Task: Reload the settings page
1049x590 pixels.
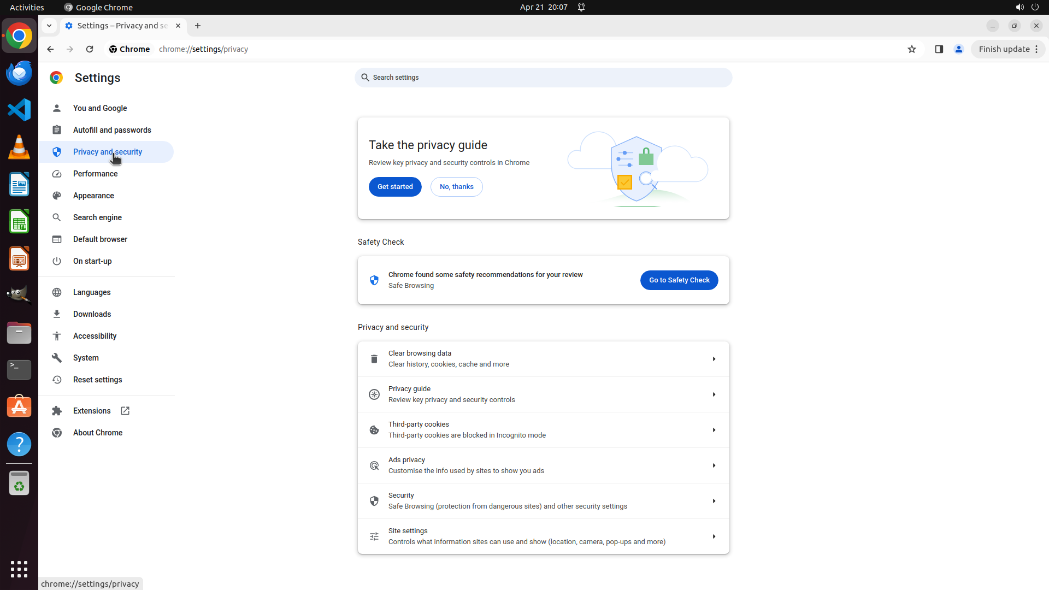Action: (x=90, y=49)
